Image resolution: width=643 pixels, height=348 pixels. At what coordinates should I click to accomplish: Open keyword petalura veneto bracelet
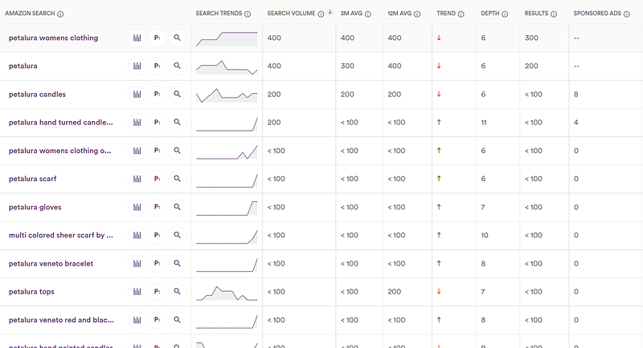click(x=51, y=264)
